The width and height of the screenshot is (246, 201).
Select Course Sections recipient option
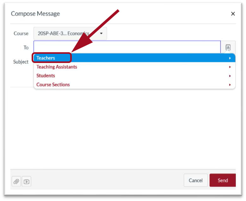pos(135,85)
